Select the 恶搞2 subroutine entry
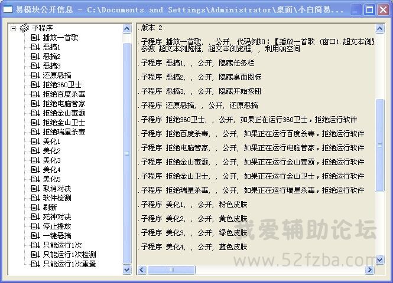393x283 pixels. (x=51, y=57)
